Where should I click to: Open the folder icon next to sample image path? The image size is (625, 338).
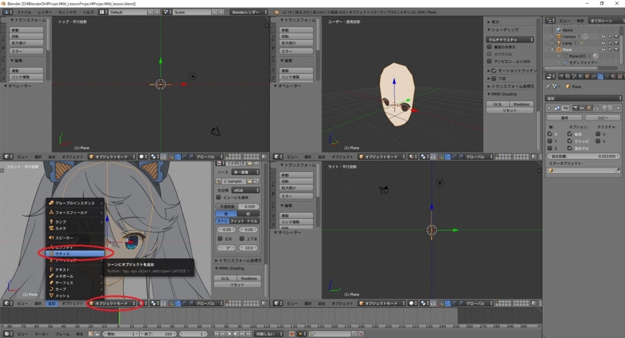(x=250, y=181)
